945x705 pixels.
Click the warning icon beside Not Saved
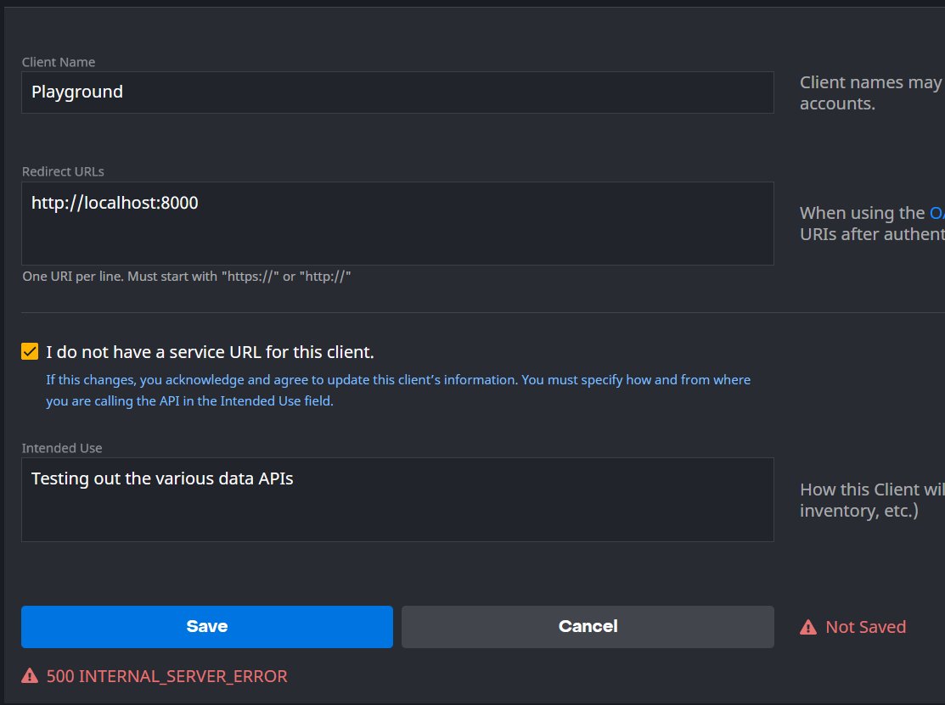click(x=807, y=627)
